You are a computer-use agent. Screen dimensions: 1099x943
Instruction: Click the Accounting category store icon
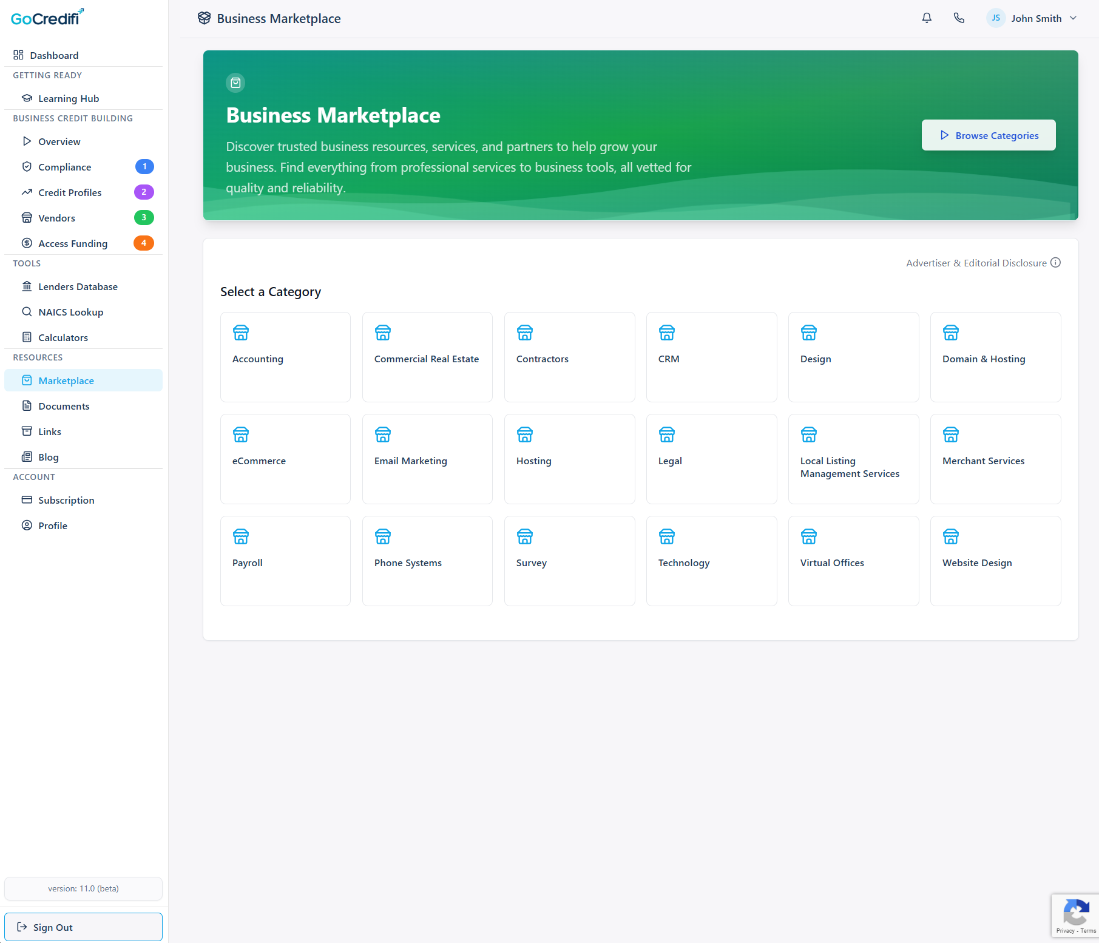pos(241,333)
